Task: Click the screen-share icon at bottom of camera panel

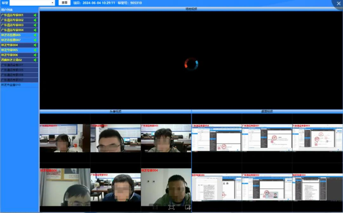Action: [188, 207]
